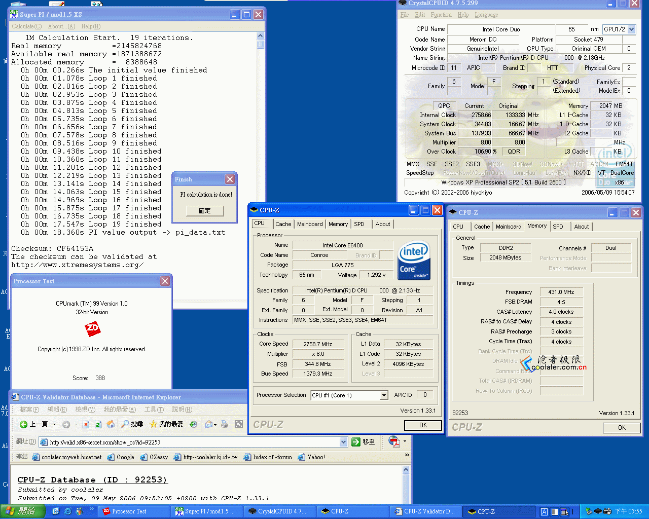The width and height of the screenshot is (649, 519).
Task: Click the 移至 Go button in Internet Explorer
Action: click(x=364, y=442)
